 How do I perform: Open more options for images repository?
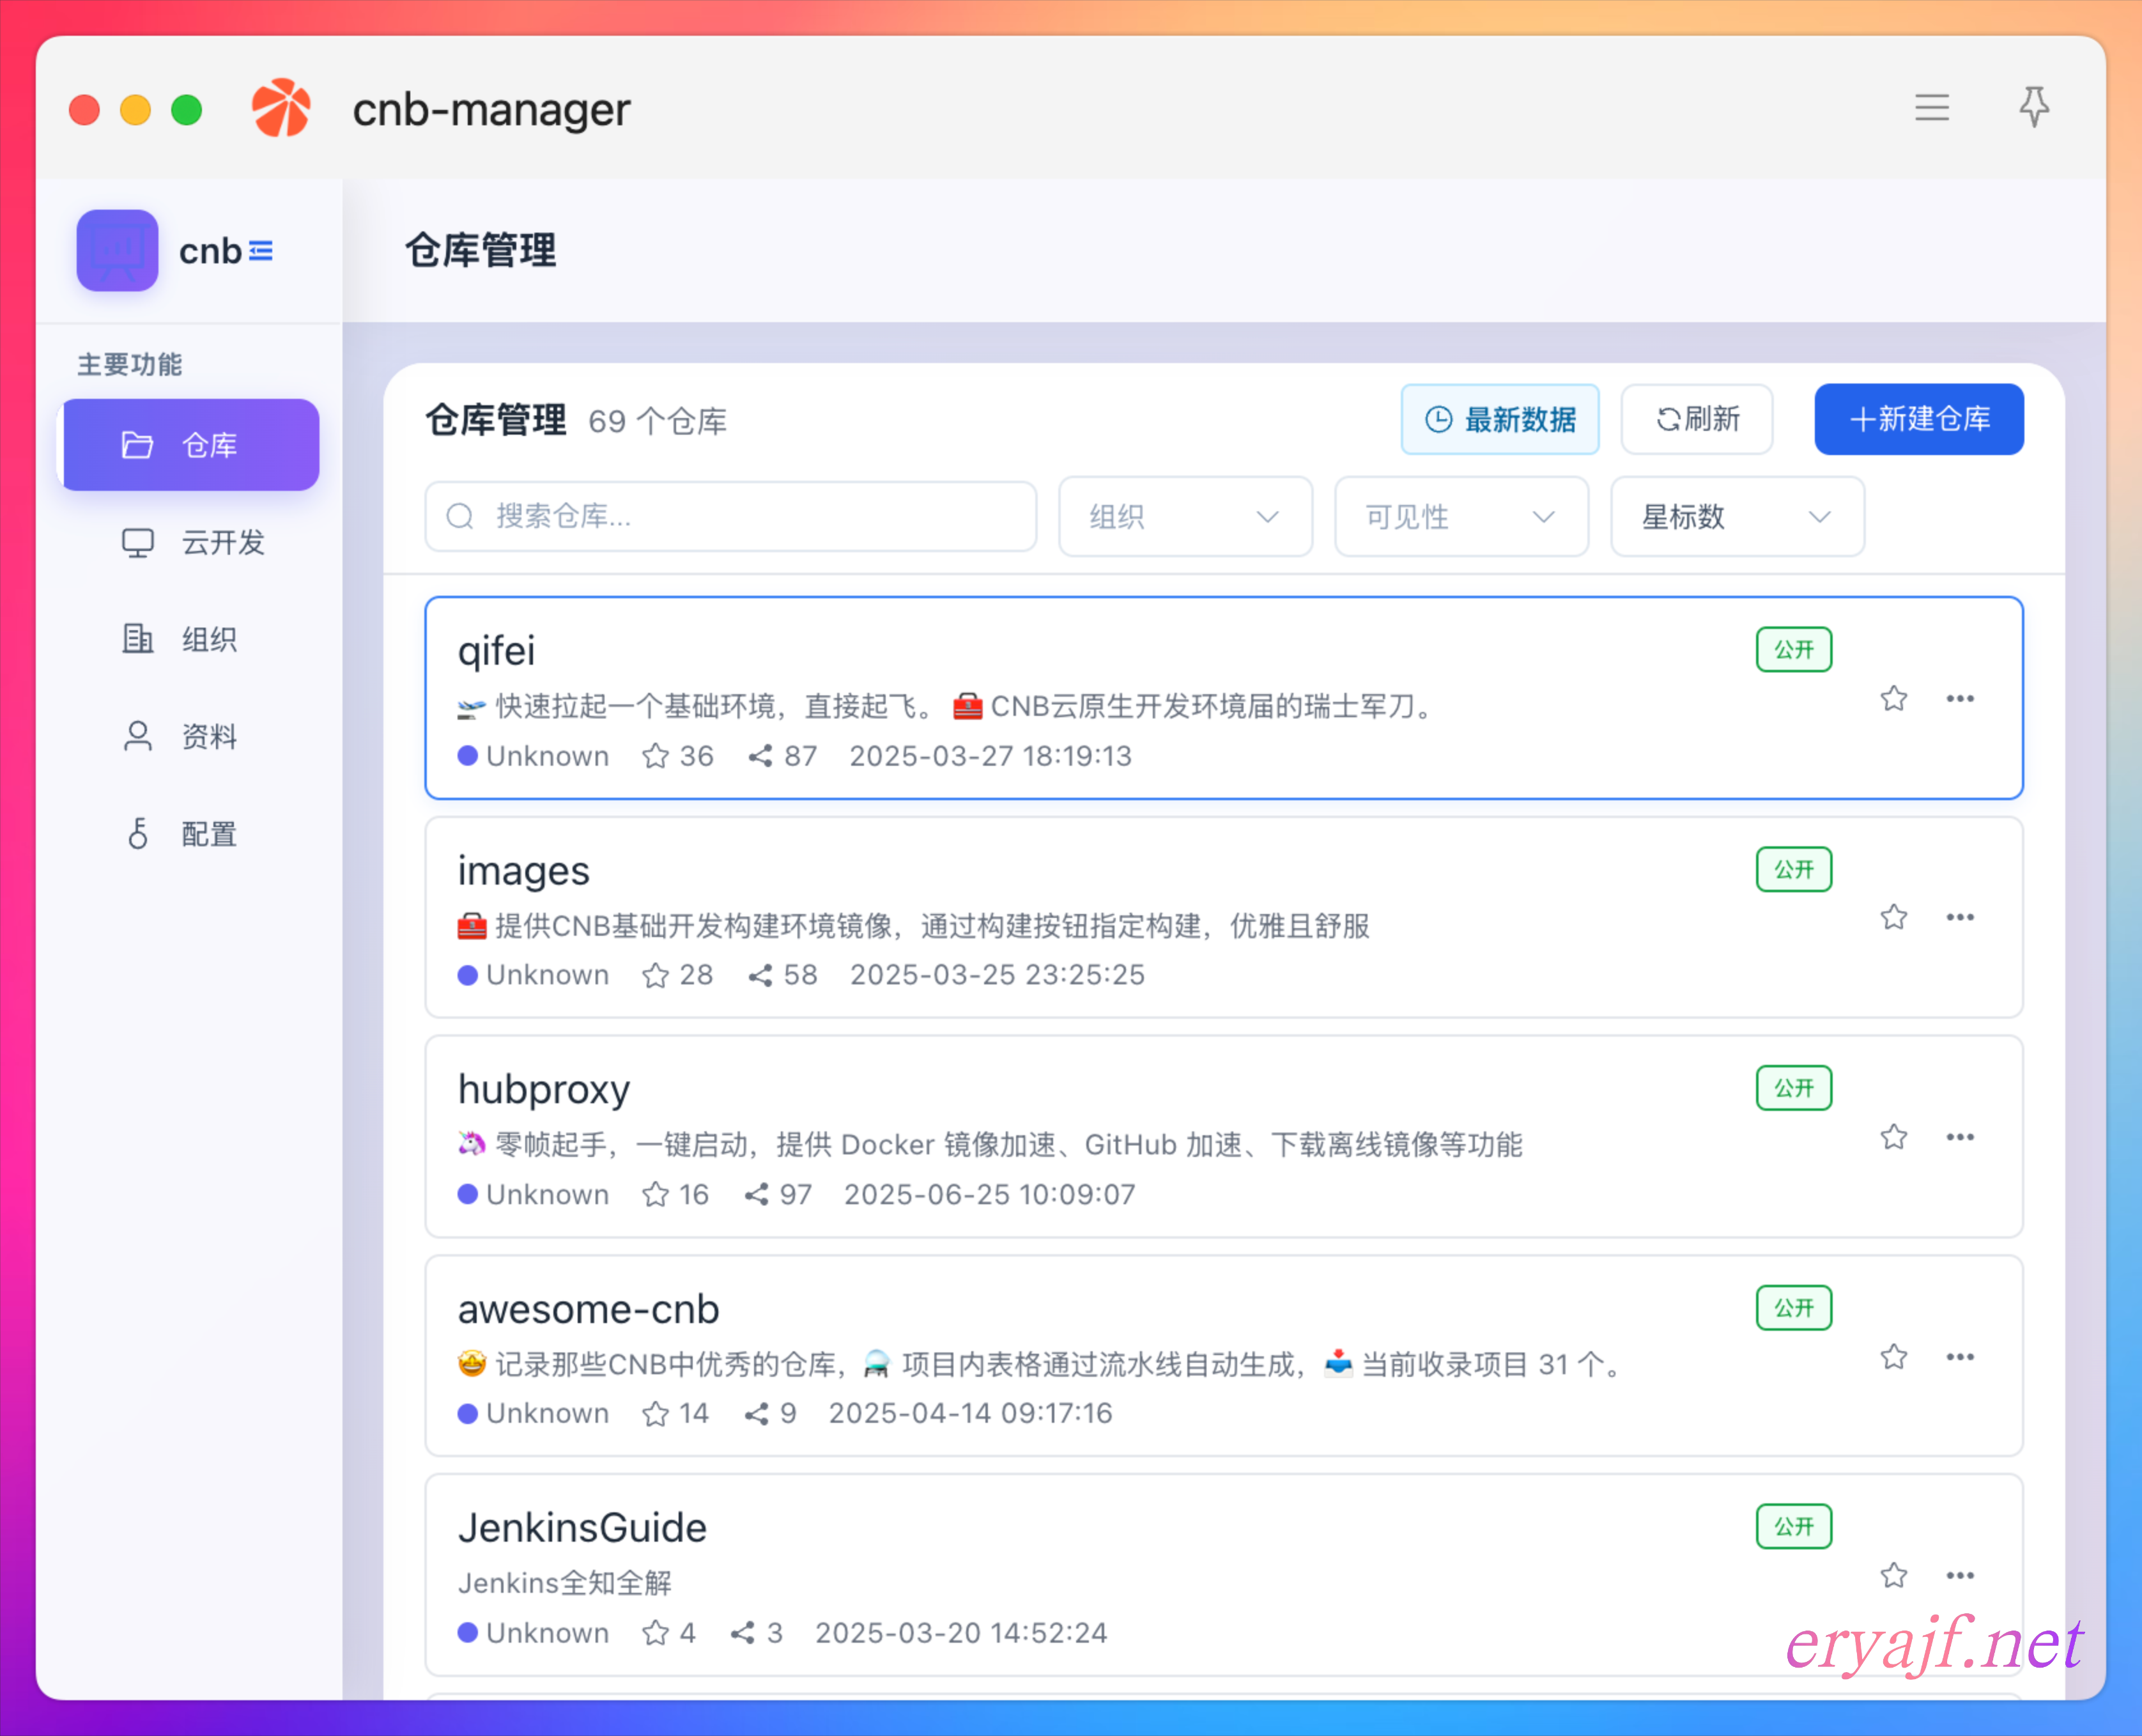pos(1959,918)
